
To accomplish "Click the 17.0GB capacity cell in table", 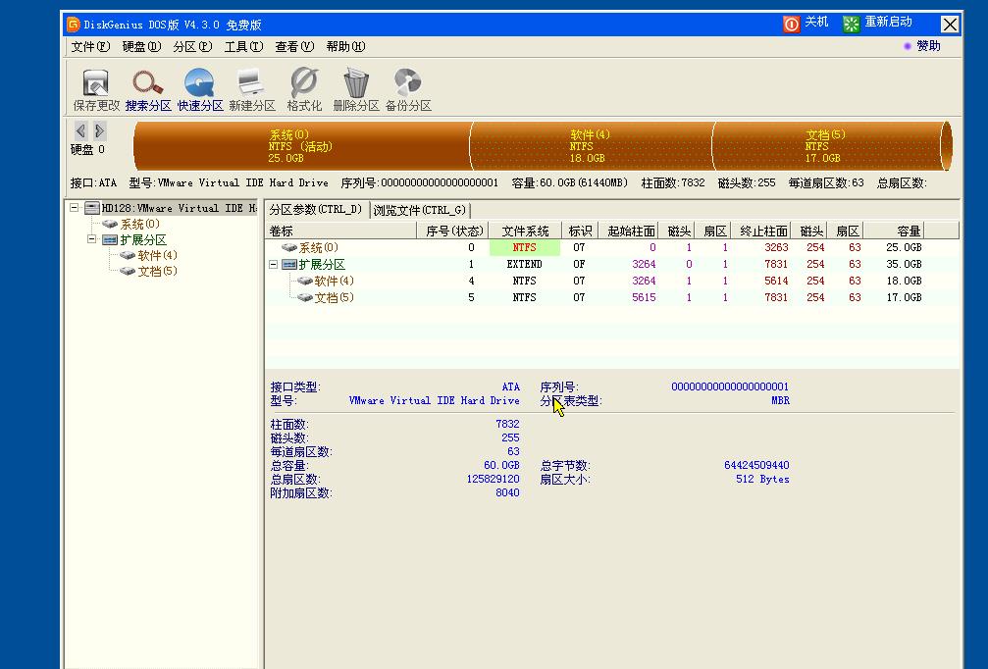I will click(904, 297).
